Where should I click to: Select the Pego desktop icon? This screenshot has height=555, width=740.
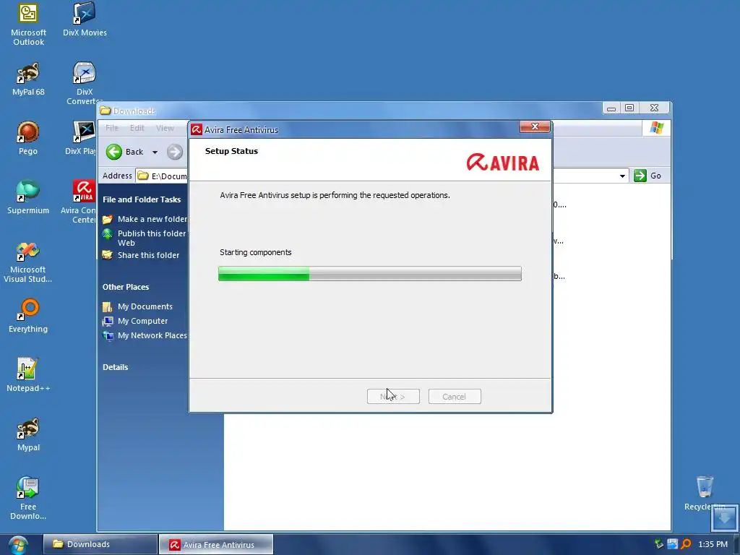[28, 138]
